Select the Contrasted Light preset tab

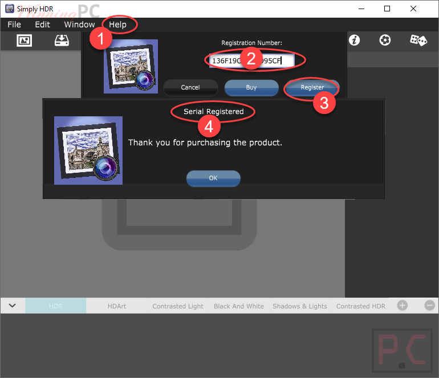click(x=178, y=306)
